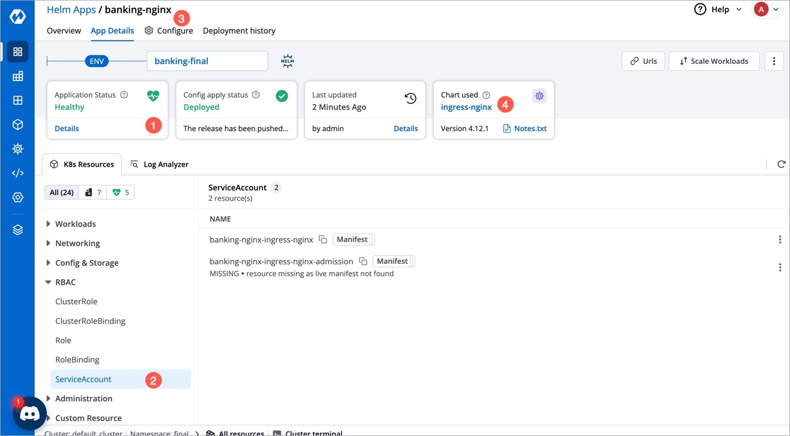This screenshot has width=790, height=436.
Task: Open the banking-final environment selector
Action: pos(207,61)
